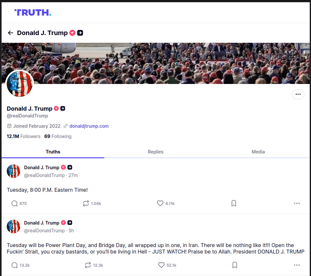Open the profile's three-dot options button

298,94
